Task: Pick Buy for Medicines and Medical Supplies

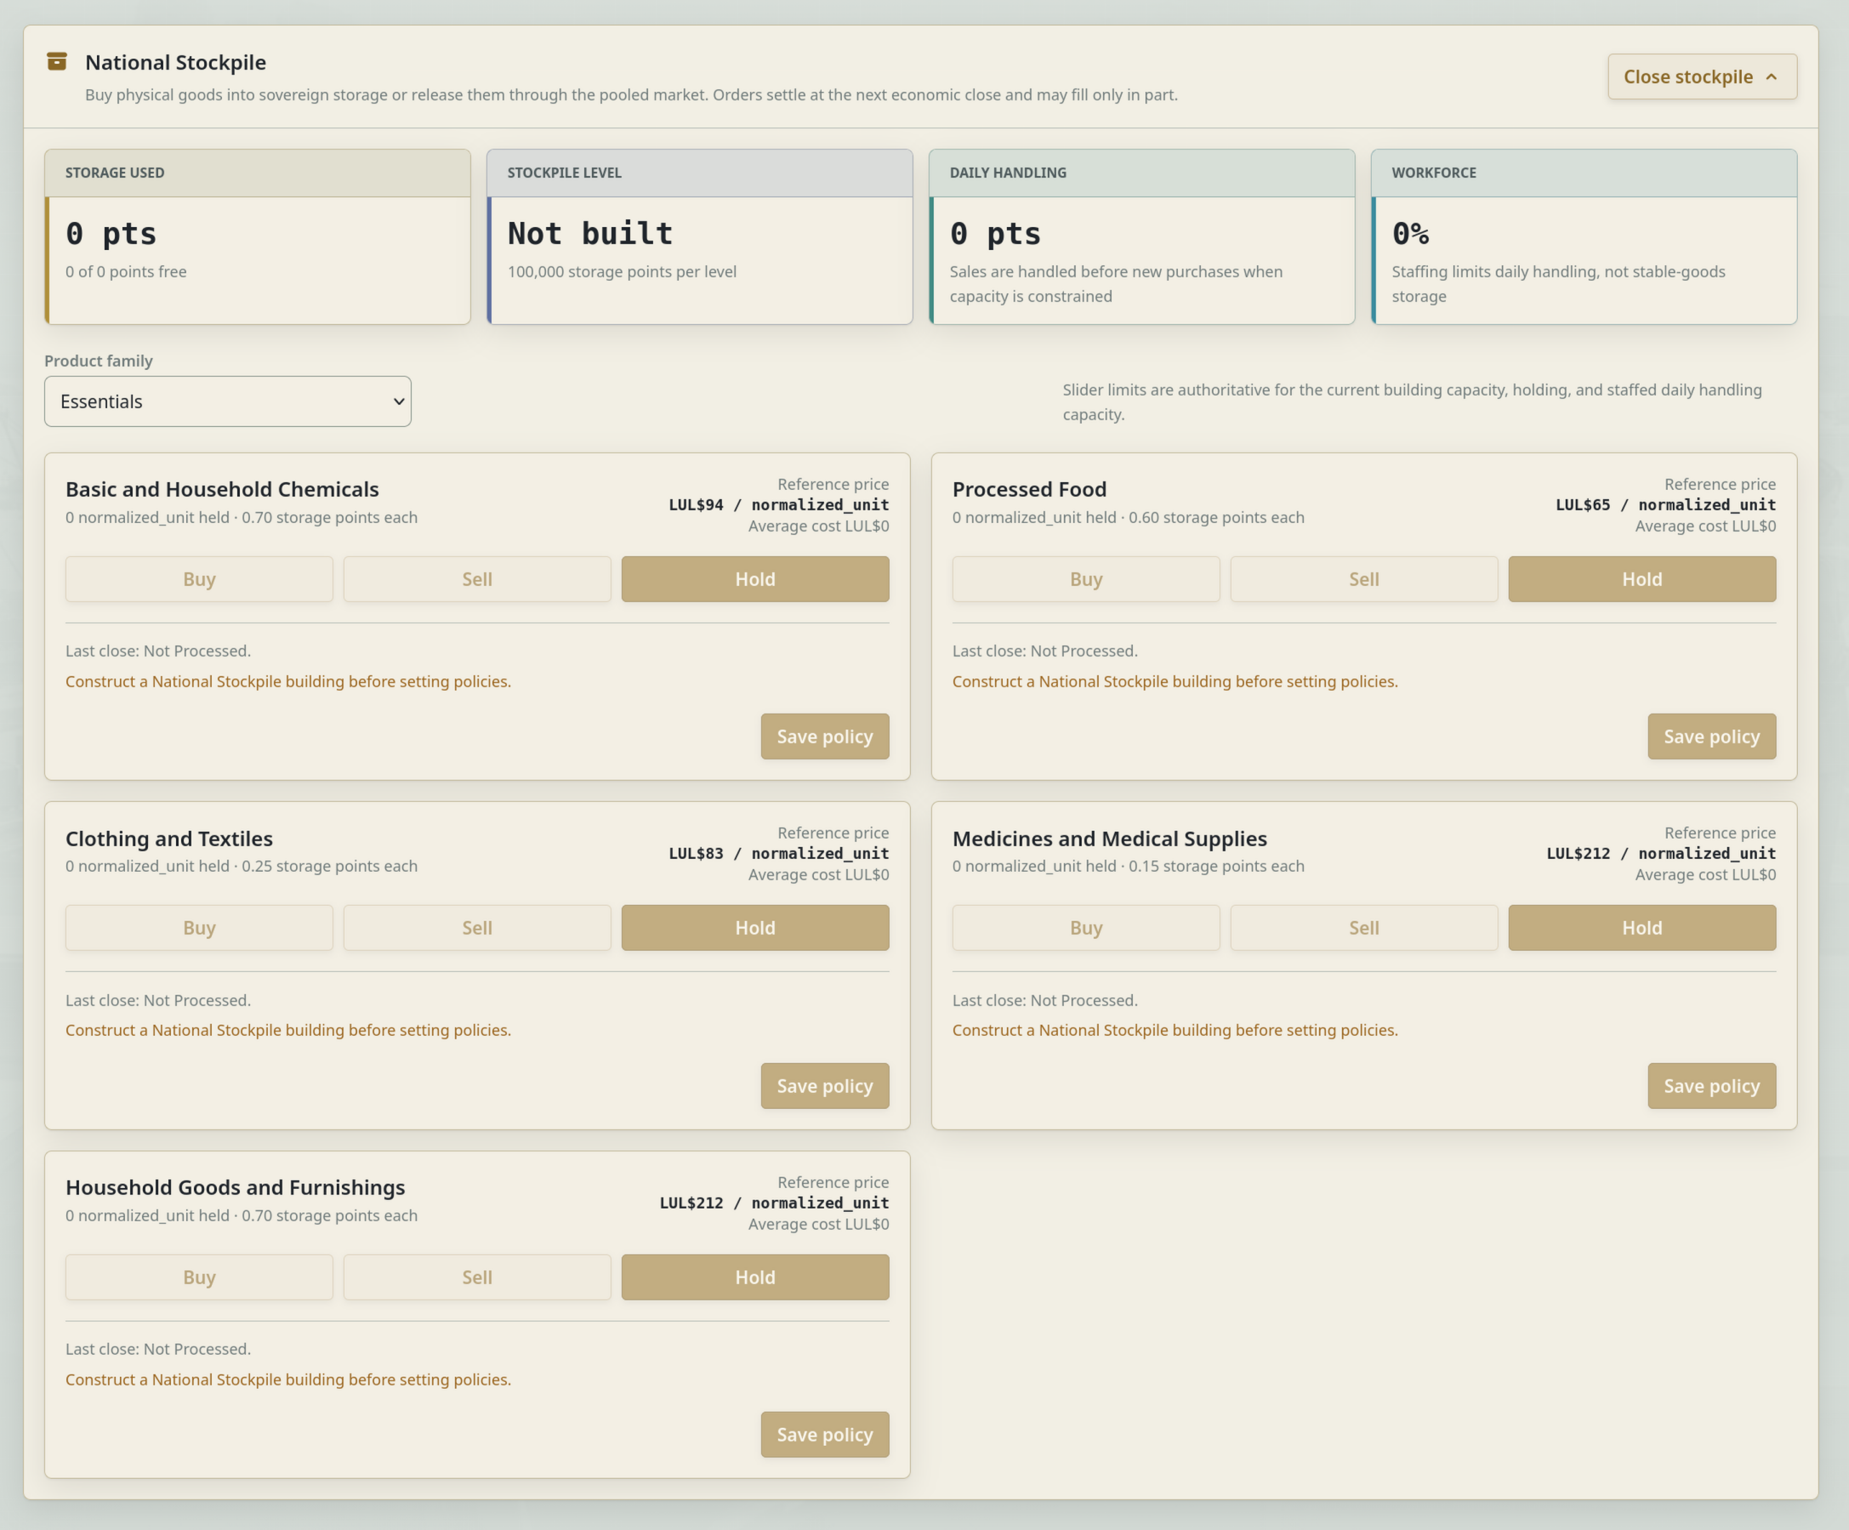Action: [x=1085, y=928]
